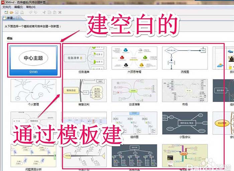Choose the 流程图 flowchart template thumbnail
Image resolution: width=234 pixels, height=171 pixels.
[x=185, y=58]
